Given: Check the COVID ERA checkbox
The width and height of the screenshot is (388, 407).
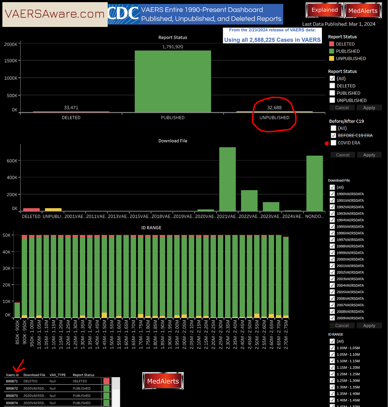Looking at the screenshot, I should point(333,143).
